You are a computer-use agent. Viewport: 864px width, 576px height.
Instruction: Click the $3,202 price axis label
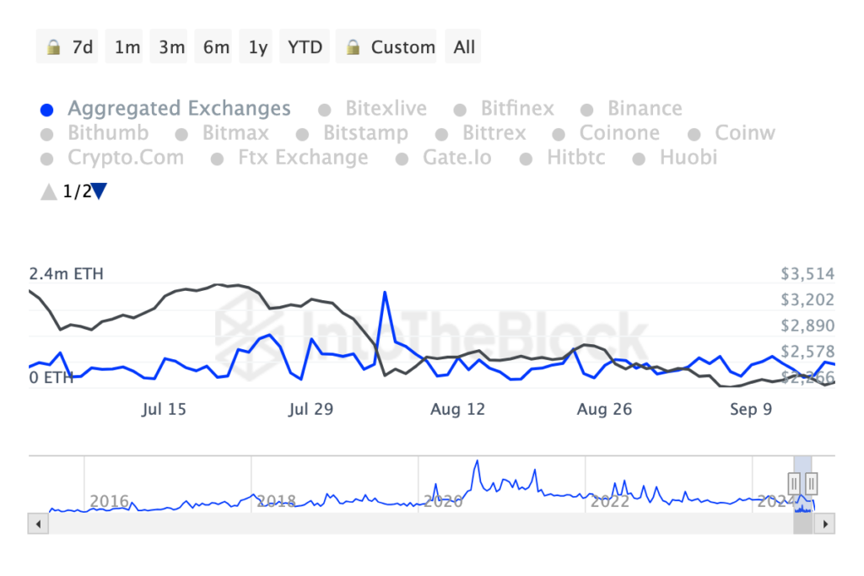[x=807, y=299]
